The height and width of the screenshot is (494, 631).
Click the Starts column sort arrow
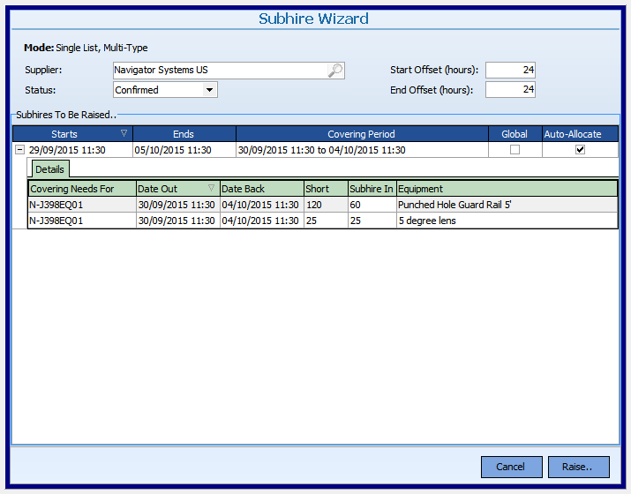click(x=124, y=134)
